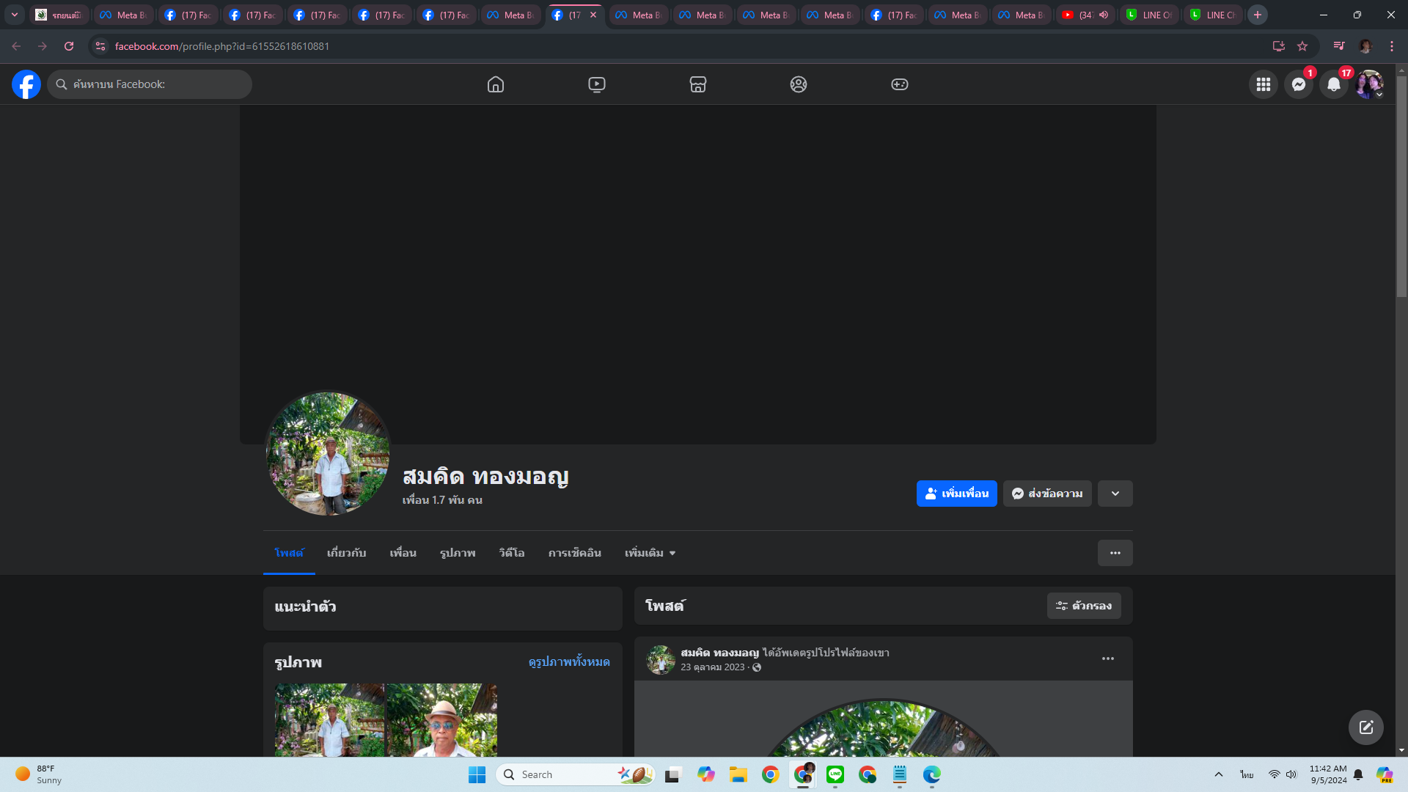Image resolution: width=1408 pixels, height=792 pixels.
Task: Open the Facebook Watch video icon
Action: [x=597, y=84]
